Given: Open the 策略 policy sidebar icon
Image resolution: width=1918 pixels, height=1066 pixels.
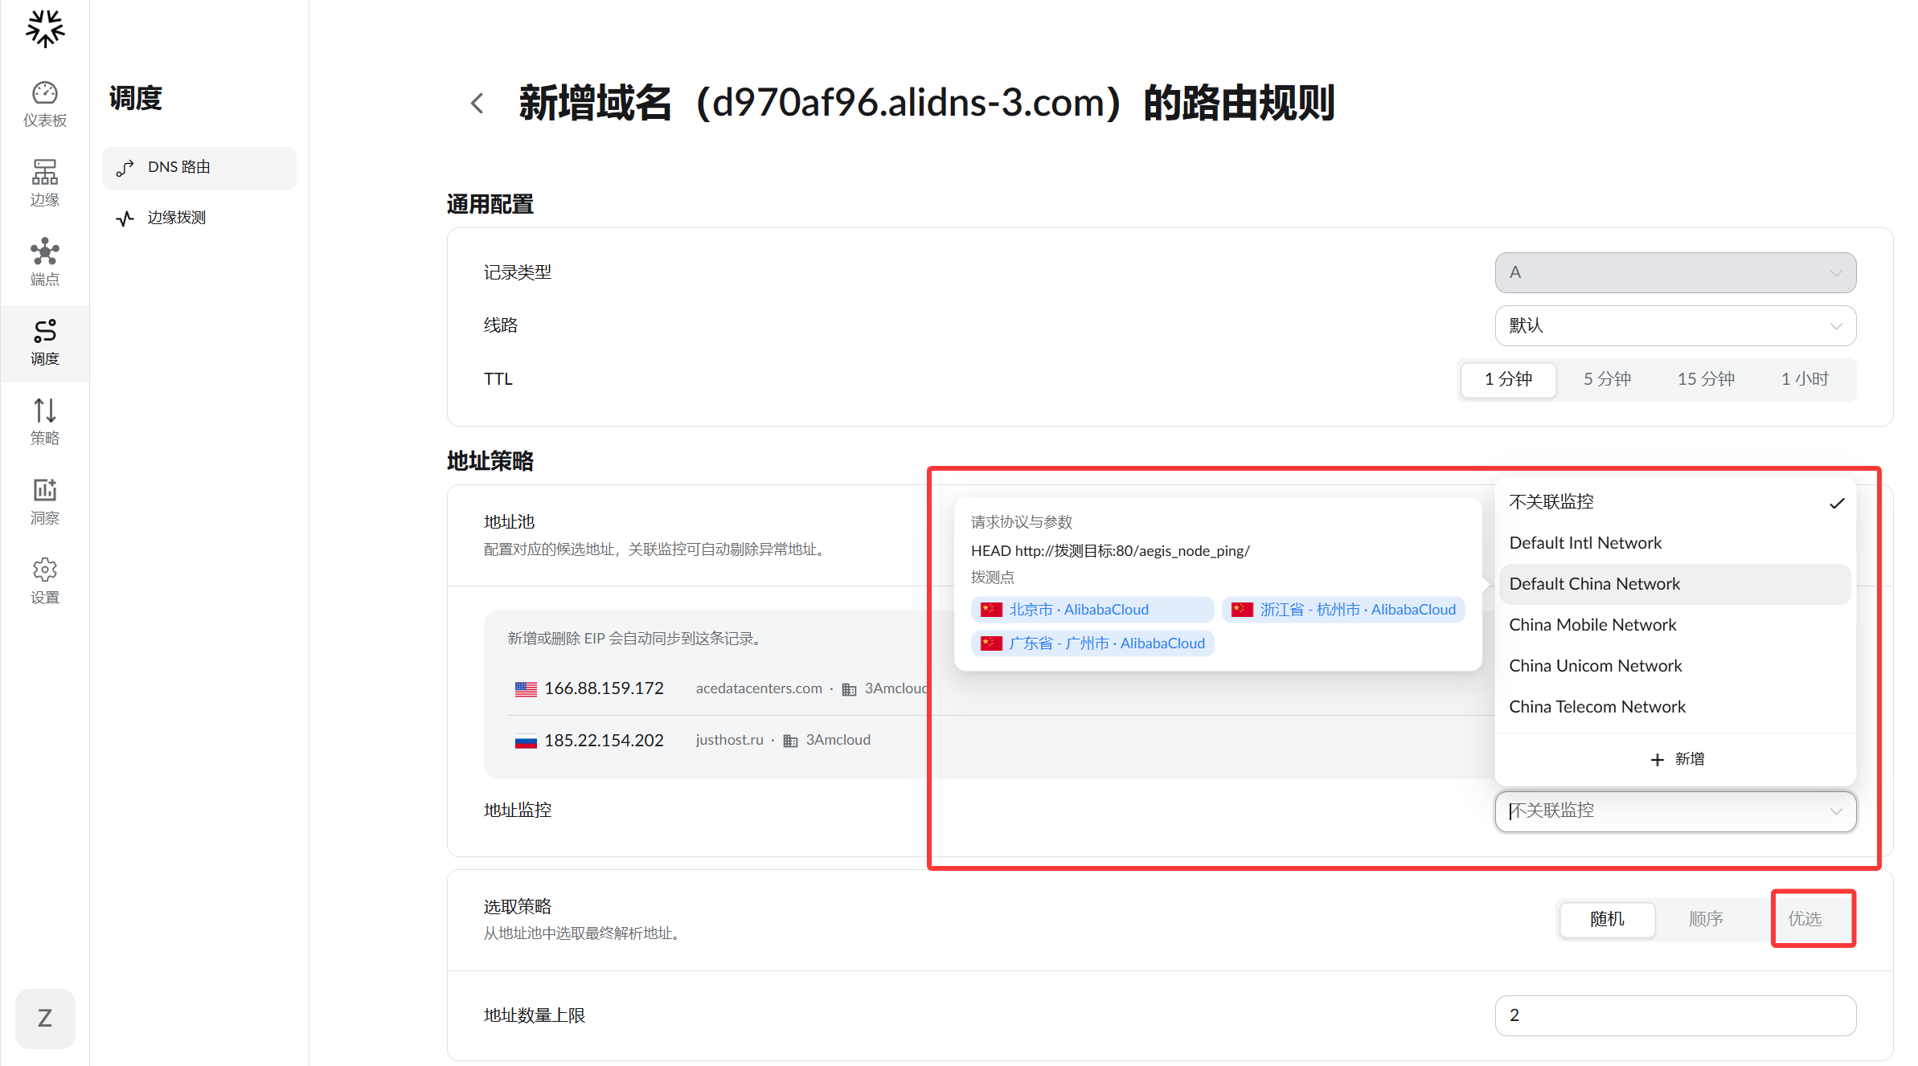Looking at the screenshot, I should click(x=45, y=422).
